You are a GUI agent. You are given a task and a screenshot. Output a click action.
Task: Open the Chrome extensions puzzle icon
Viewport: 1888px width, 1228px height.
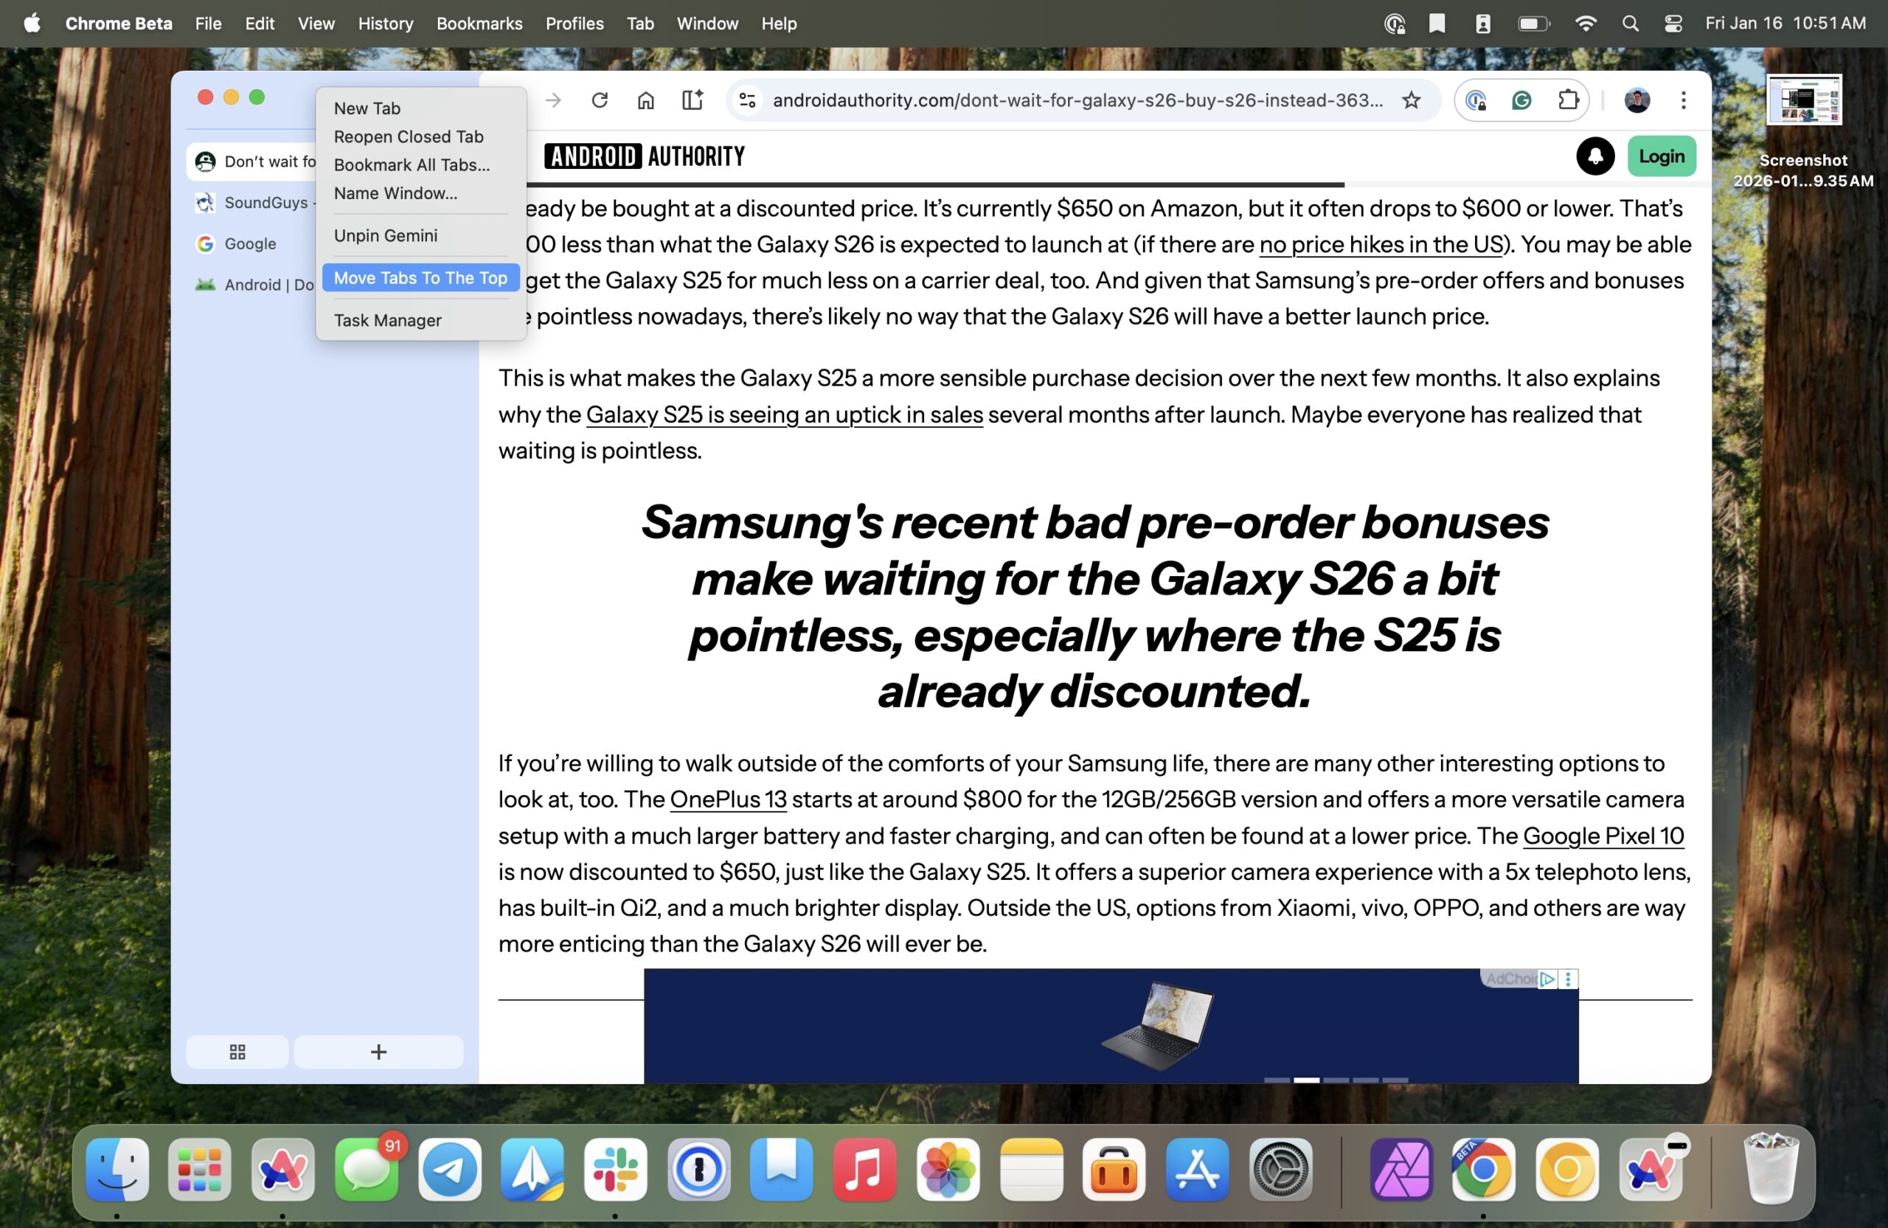pyautogui.click(x=1569, y=100)
